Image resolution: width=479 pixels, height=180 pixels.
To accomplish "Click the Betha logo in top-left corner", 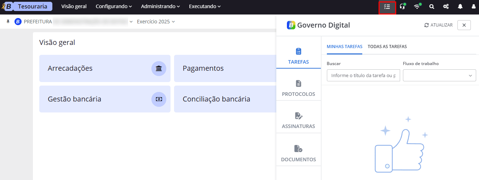I will (x=7, y=6).
